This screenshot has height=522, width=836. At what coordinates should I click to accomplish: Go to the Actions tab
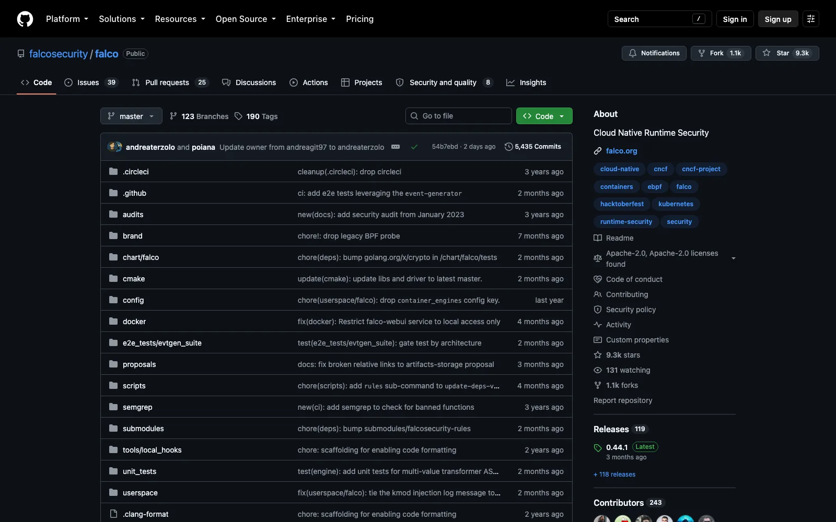(x=309, y=82)
